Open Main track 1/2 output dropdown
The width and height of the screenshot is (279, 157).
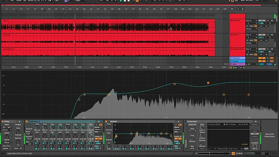(251, 64)
